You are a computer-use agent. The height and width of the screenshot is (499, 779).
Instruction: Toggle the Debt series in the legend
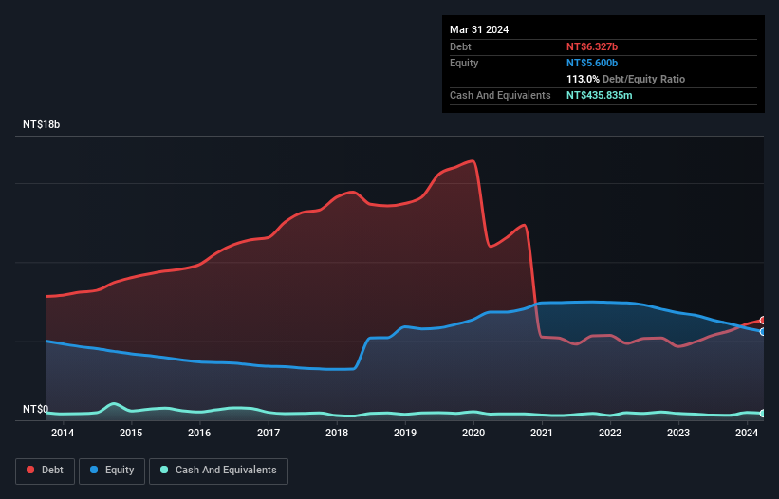pyautogui.click(x=46, y=471)
